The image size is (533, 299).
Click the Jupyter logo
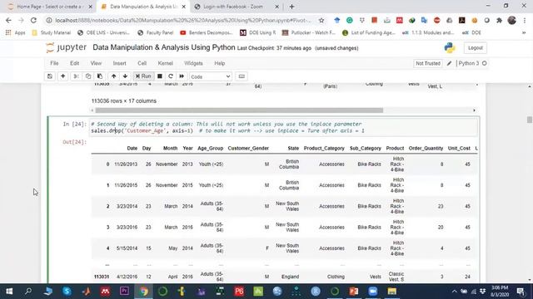coord(67,47)
